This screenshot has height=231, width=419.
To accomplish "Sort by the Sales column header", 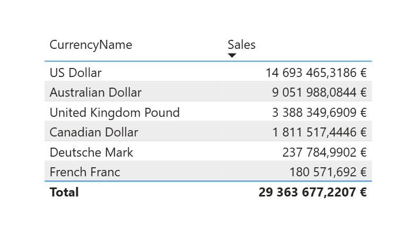I will (241, 45).
